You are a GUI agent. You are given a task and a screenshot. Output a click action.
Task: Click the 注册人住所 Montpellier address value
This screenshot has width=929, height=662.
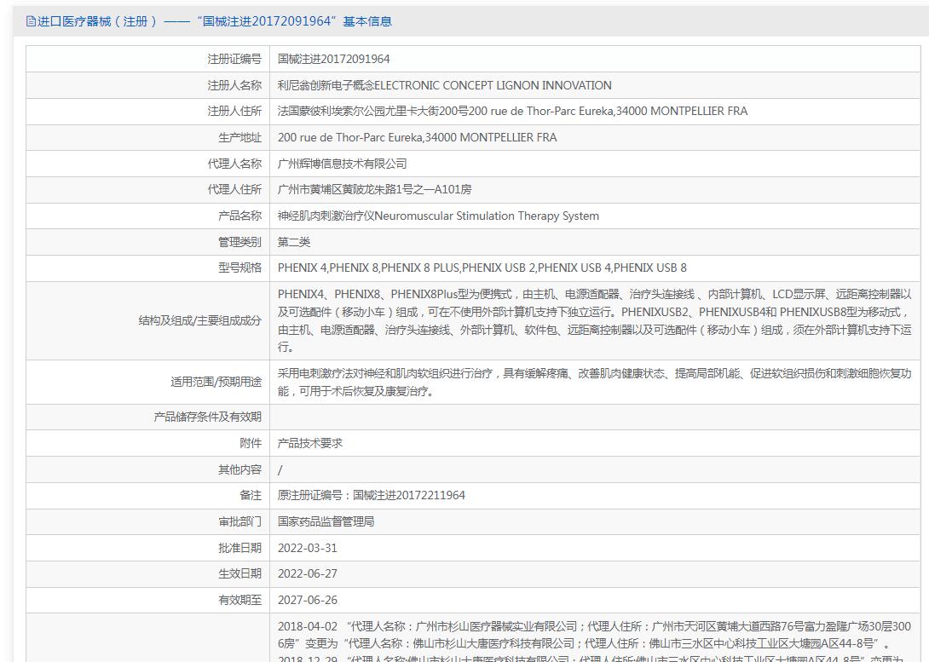pyautogui.click(x=512, y=111)
